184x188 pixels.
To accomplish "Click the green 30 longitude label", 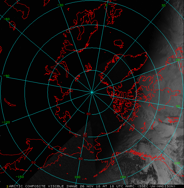I will [163, 5].
